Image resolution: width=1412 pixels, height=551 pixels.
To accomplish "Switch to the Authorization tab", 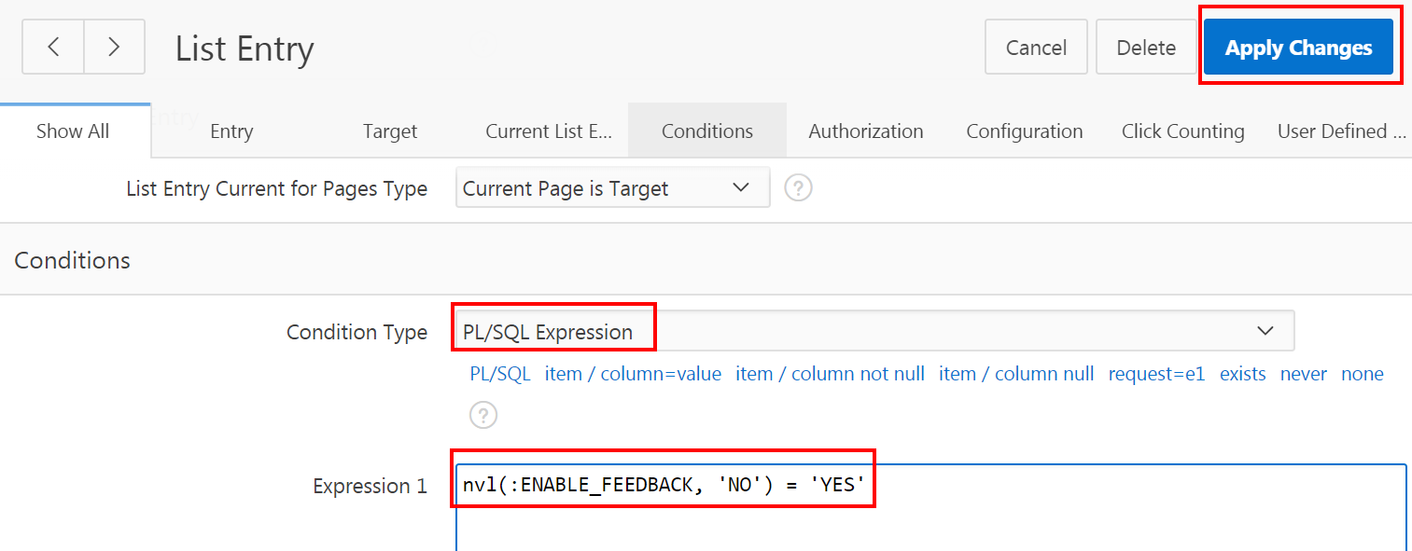I will [865, 131].
